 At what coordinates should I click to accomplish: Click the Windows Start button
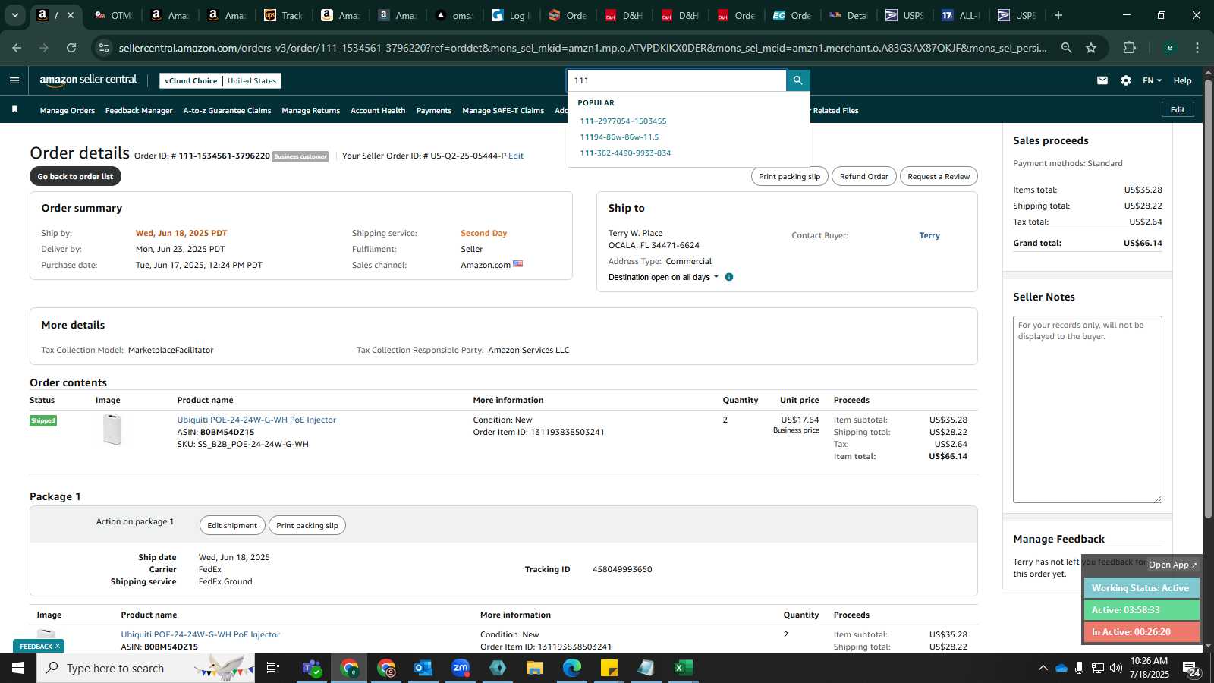pos(18,668)
